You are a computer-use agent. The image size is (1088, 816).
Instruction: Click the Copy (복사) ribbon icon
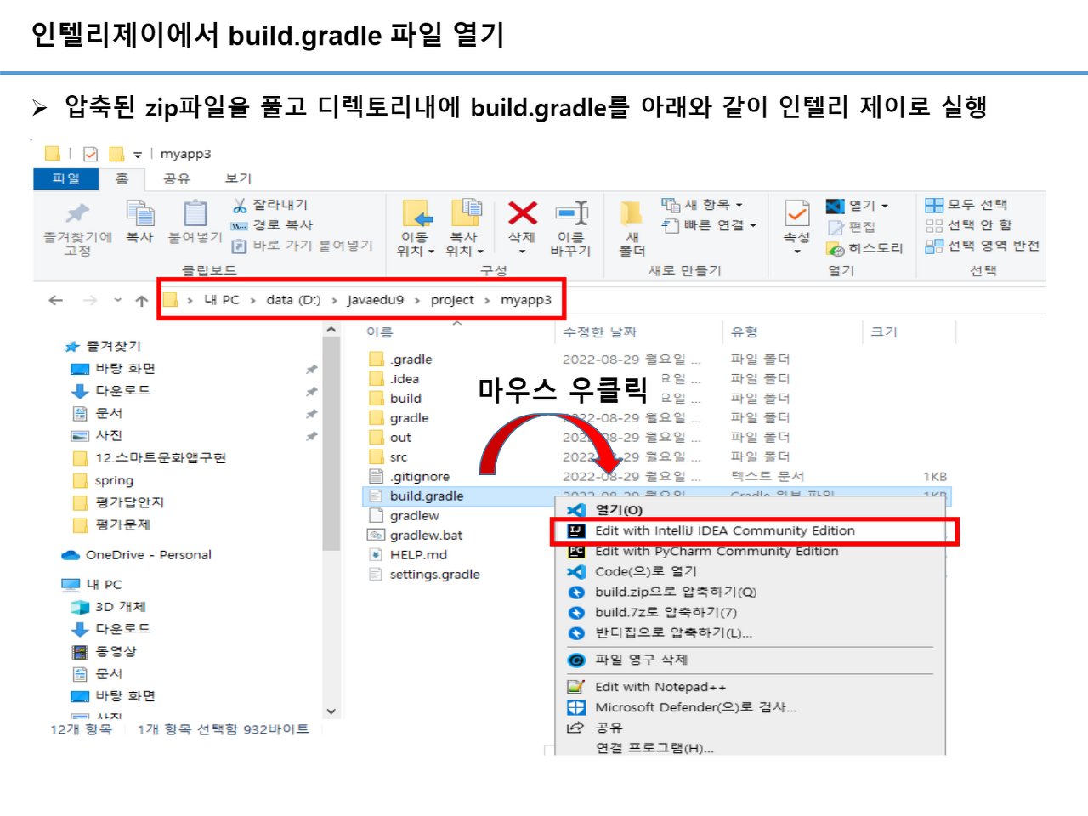(x=139, y=212)
